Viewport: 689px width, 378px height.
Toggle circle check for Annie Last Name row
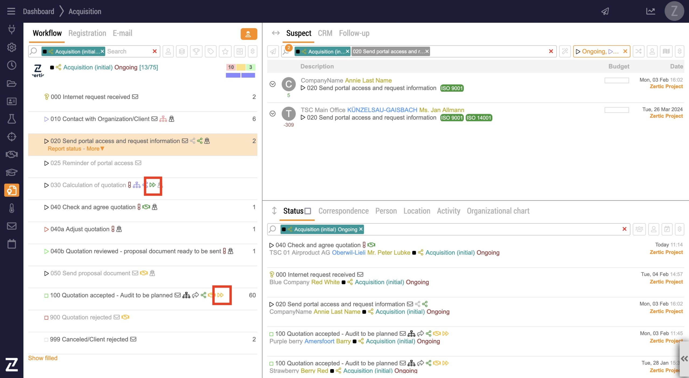tap(272, 84)
